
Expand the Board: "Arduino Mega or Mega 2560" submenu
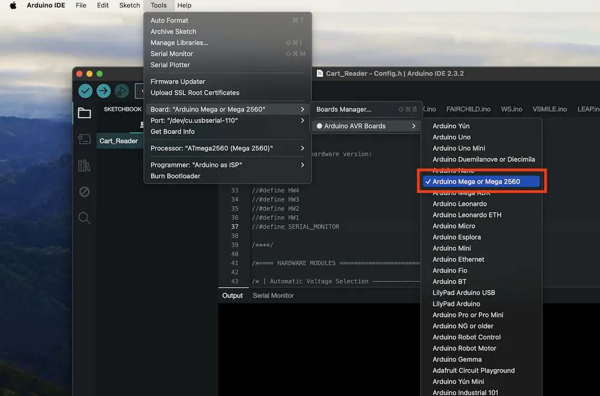pyautogui.click(x=228, y=109)
